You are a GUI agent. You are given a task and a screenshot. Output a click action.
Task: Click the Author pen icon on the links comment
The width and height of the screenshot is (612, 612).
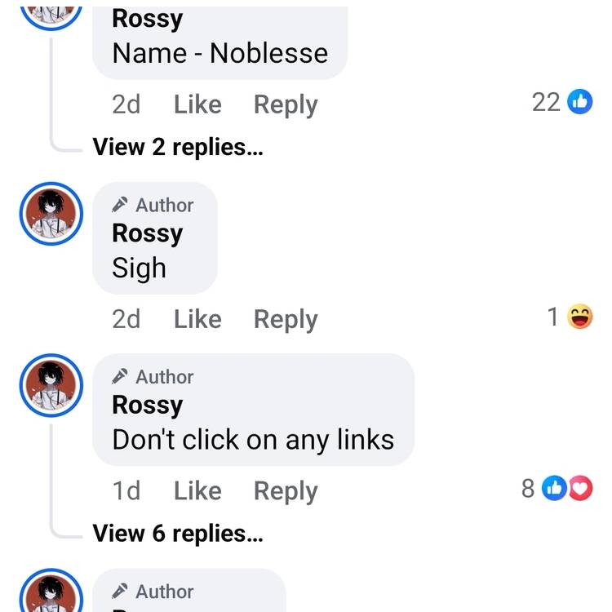coord(119,376)
